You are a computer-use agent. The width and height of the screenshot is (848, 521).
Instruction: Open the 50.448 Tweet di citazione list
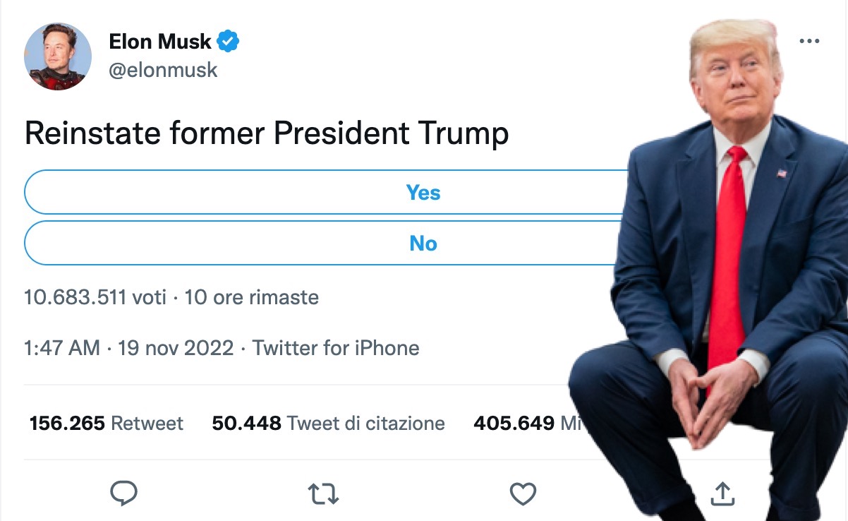click(328, 424)
